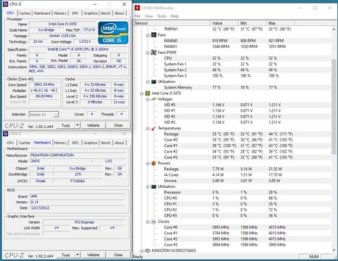Click the Value column header

tap(224, 23)
